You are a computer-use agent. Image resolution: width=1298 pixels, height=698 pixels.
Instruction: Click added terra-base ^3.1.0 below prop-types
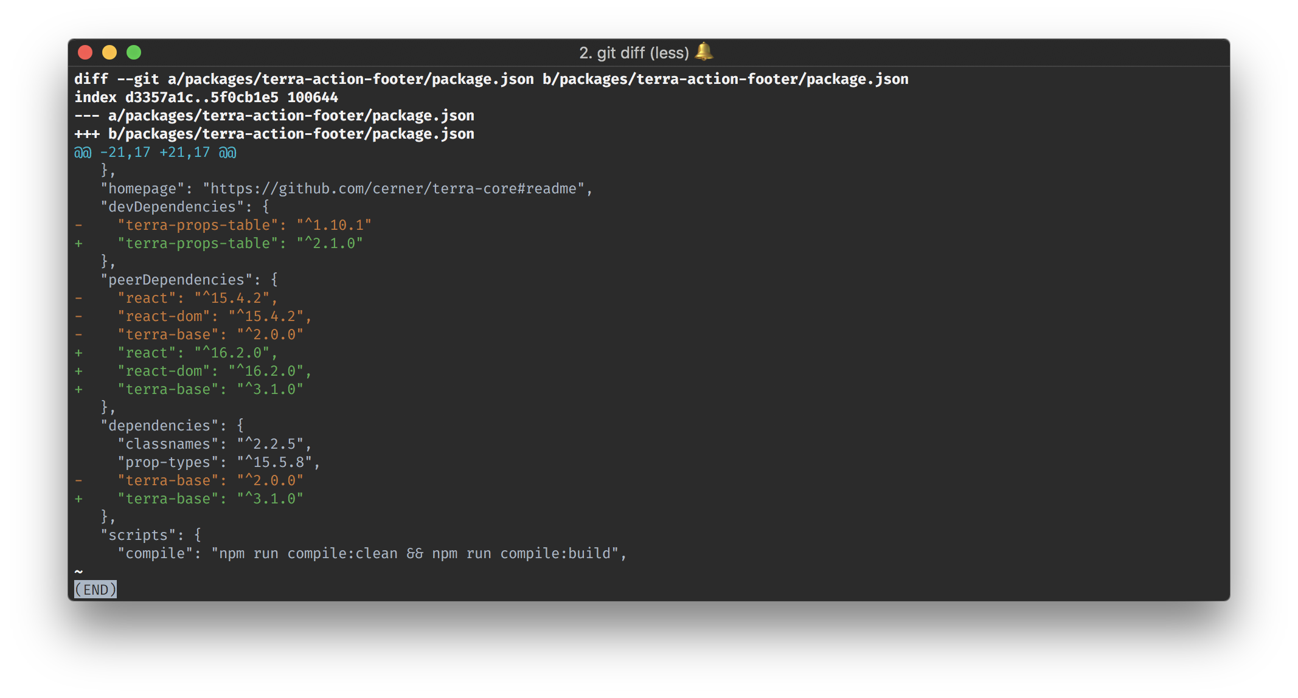[x=189, y=499]
